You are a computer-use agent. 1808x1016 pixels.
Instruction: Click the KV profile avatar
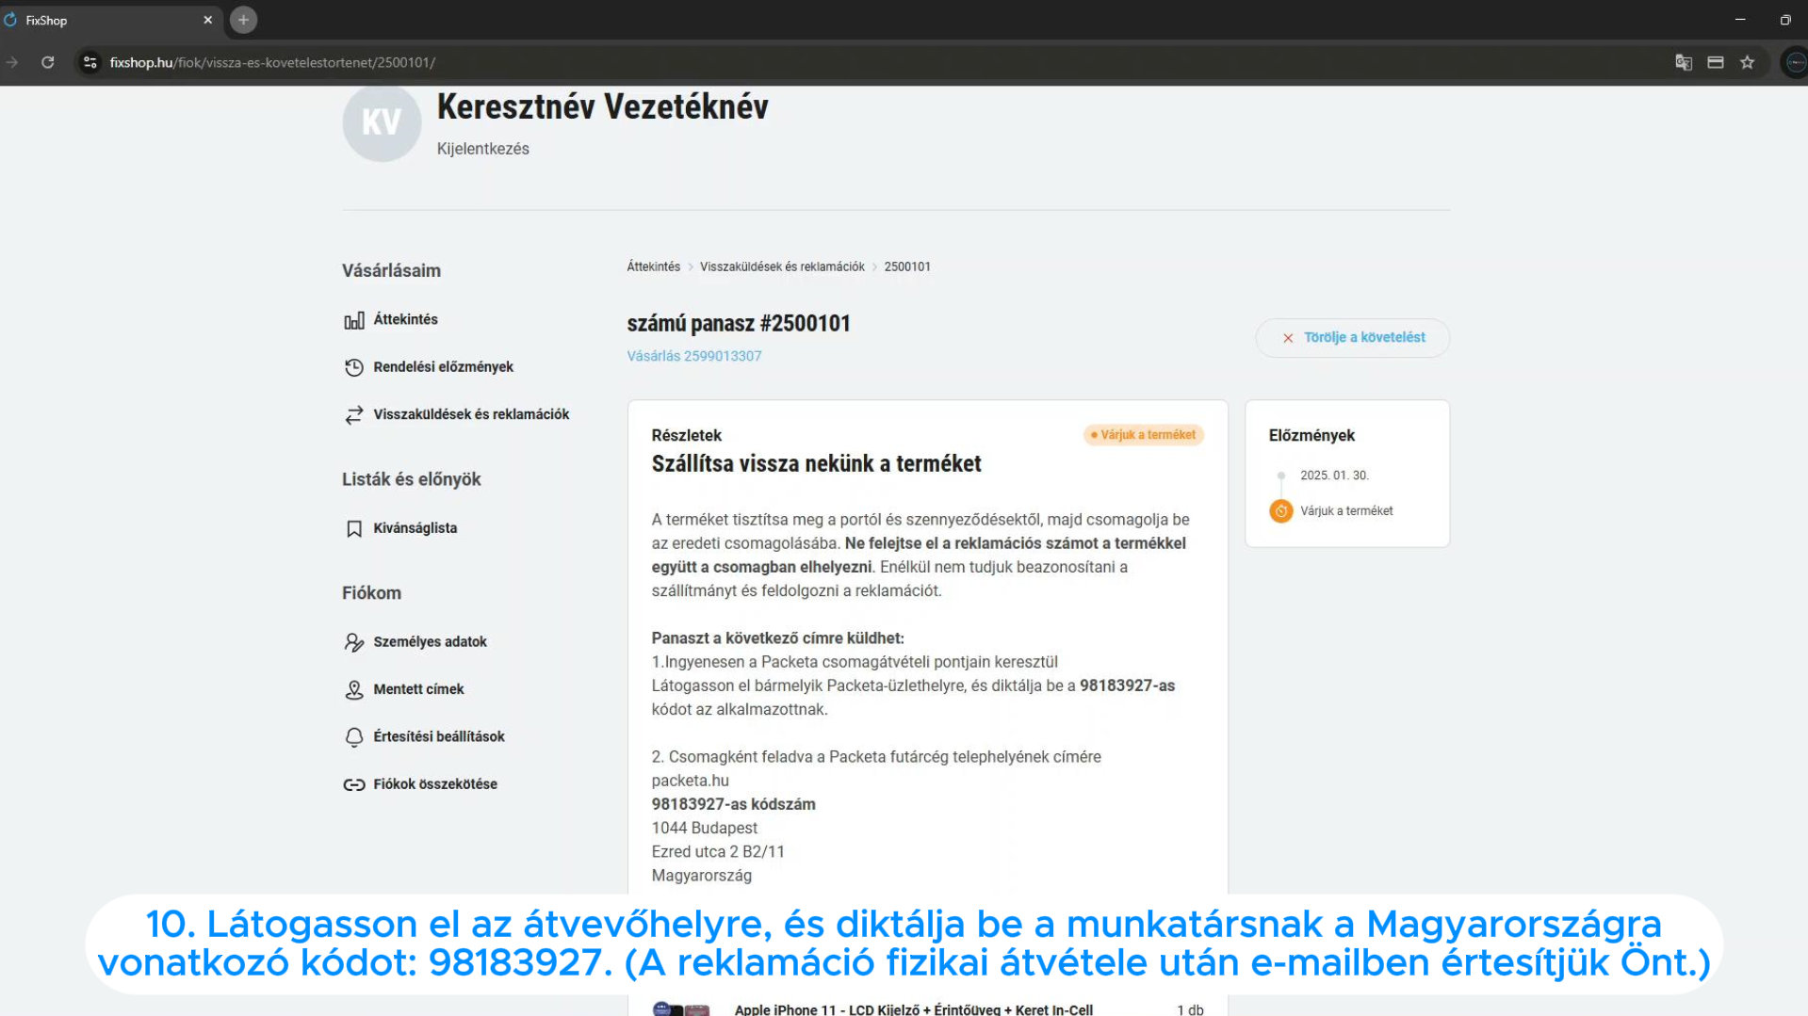pyautogui.click(x=381, y=122)
